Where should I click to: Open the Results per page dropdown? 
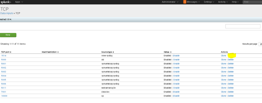tap(260, 44)
